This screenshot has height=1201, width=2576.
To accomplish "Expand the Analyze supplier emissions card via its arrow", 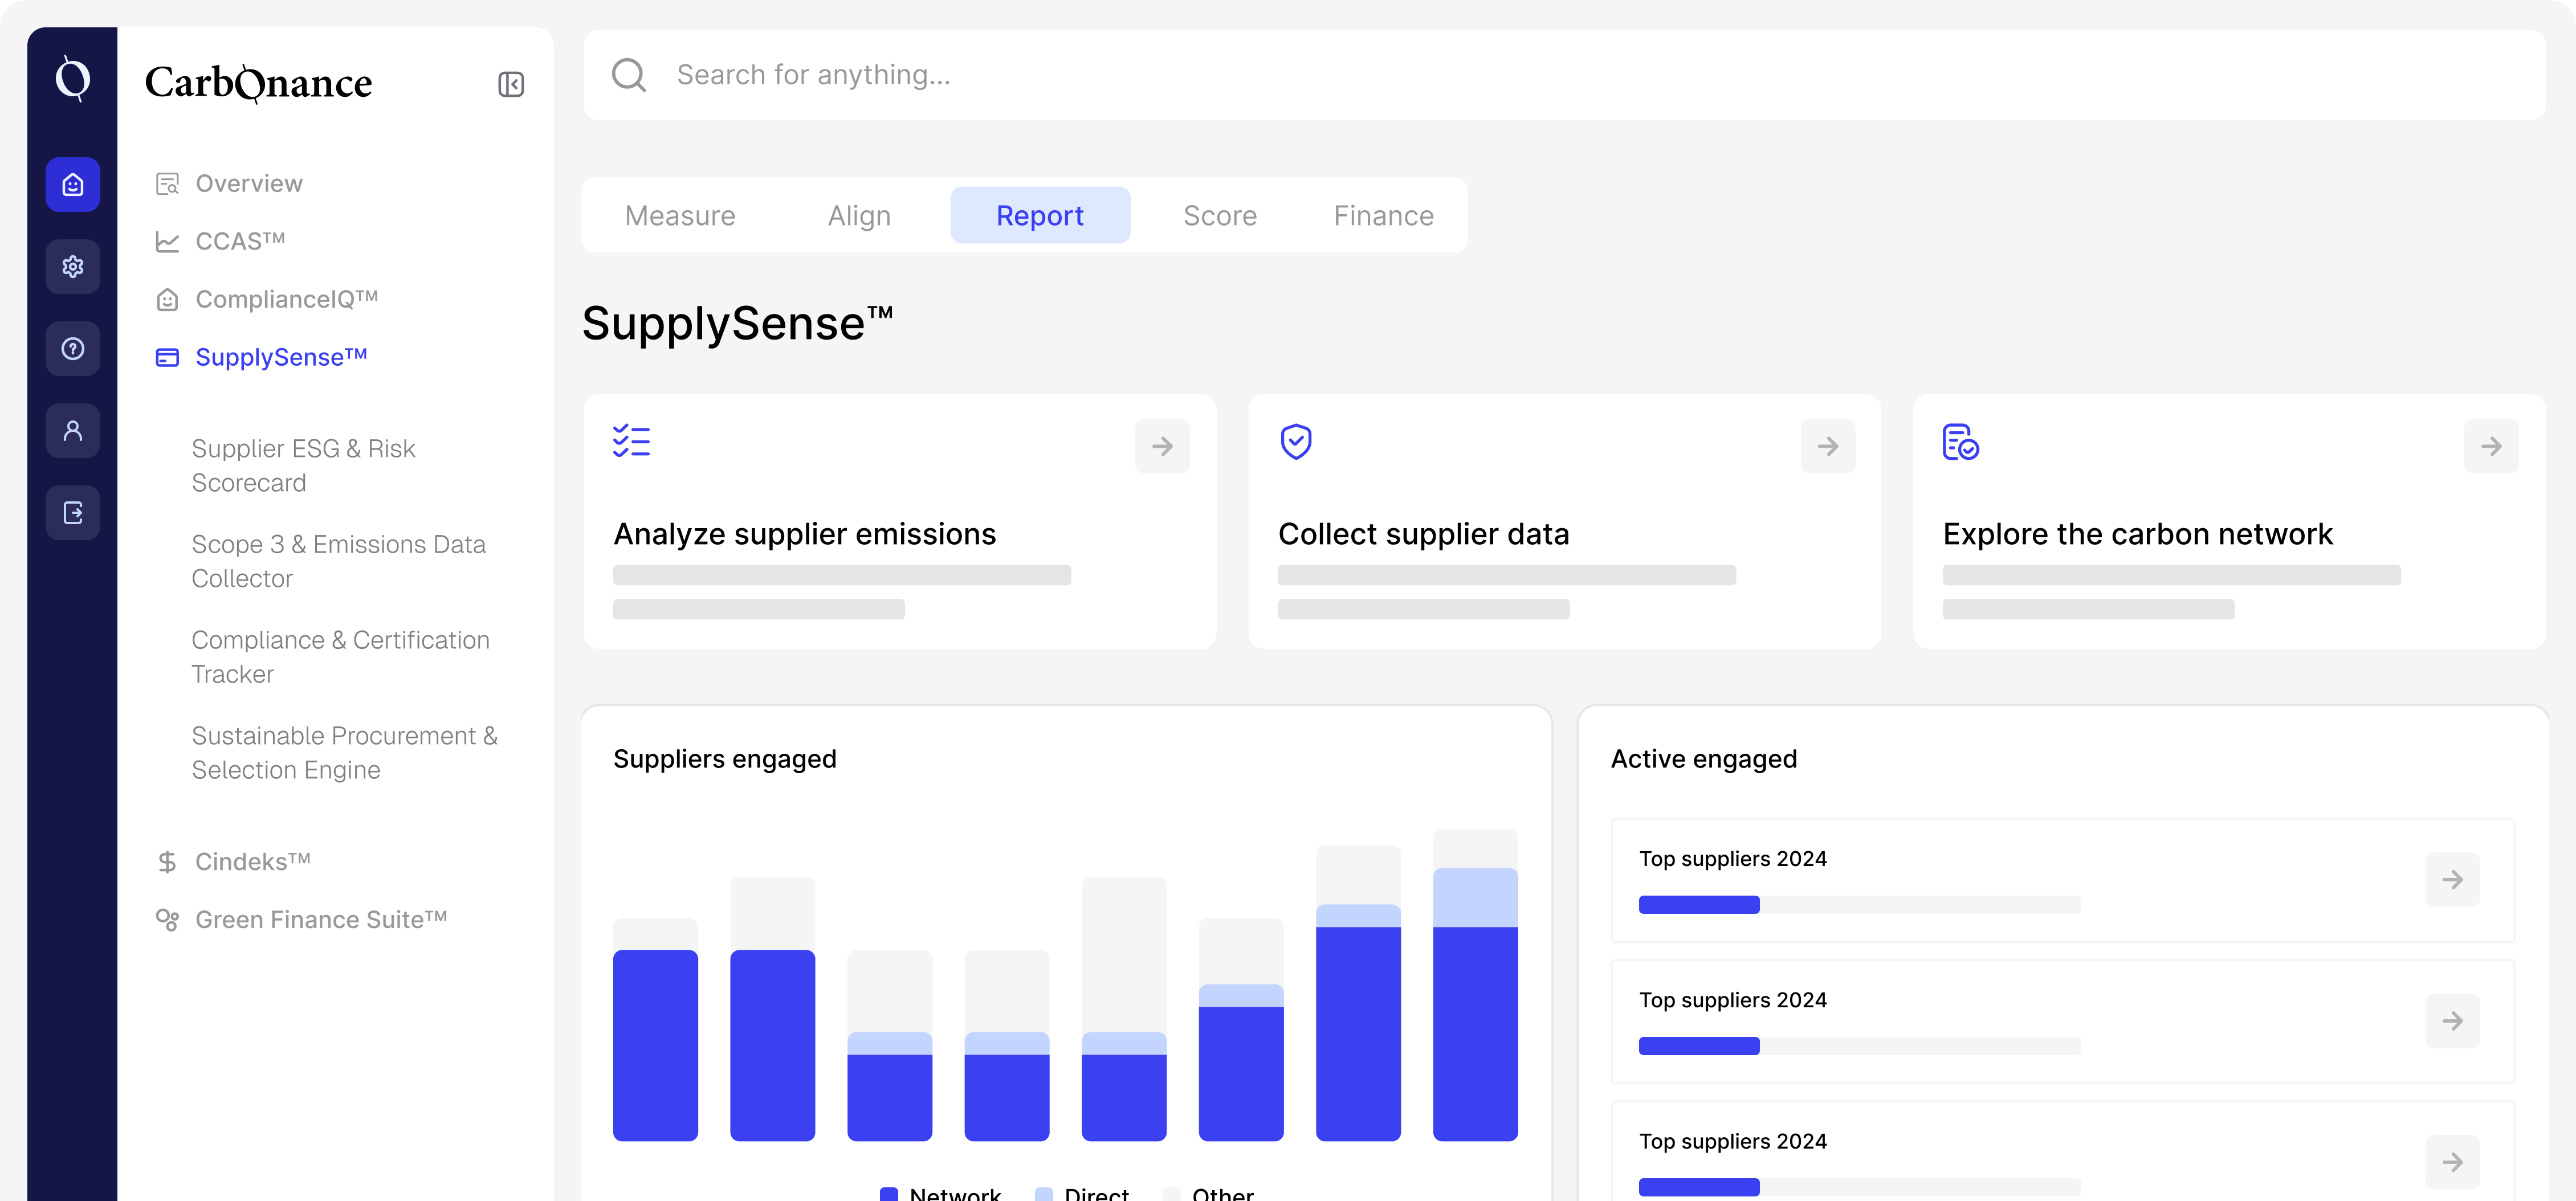I will [x=1161, y=446].
